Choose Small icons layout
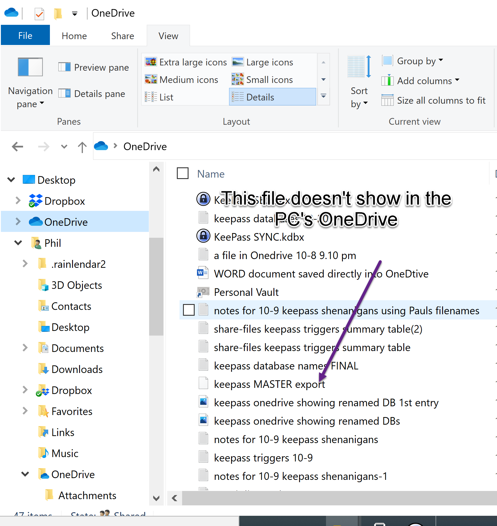This screenshot has height=526, width=497. (x=262, y=80)
